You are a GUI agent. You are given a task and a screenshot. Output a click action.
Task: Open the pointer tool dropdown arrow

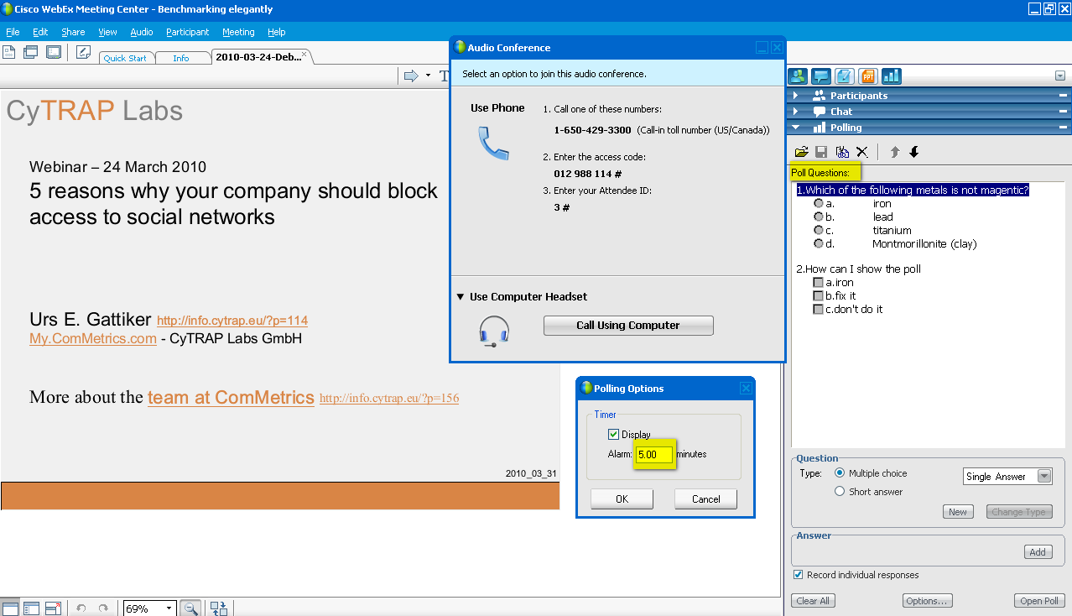[427, 76]
